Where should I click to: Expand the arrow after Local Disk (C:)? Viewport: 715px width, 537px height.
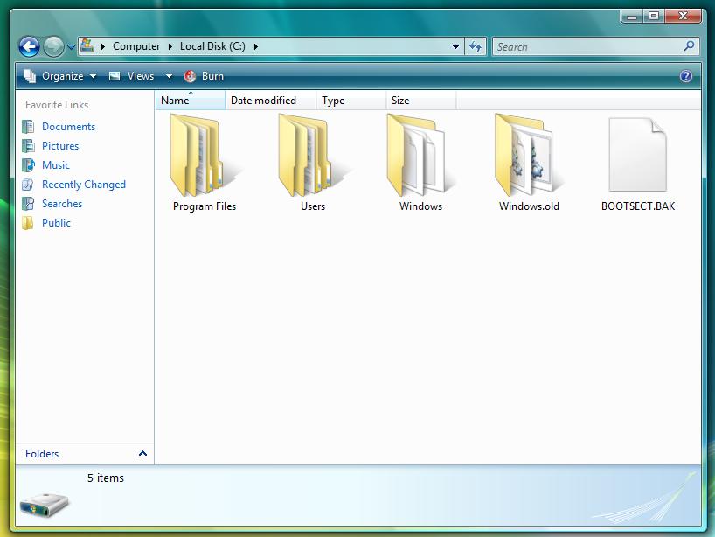[x=256, y=46]
